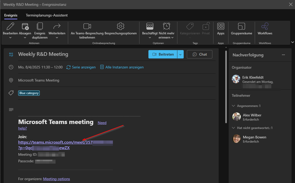Click the Bearbeiten pencil icon

10,26
